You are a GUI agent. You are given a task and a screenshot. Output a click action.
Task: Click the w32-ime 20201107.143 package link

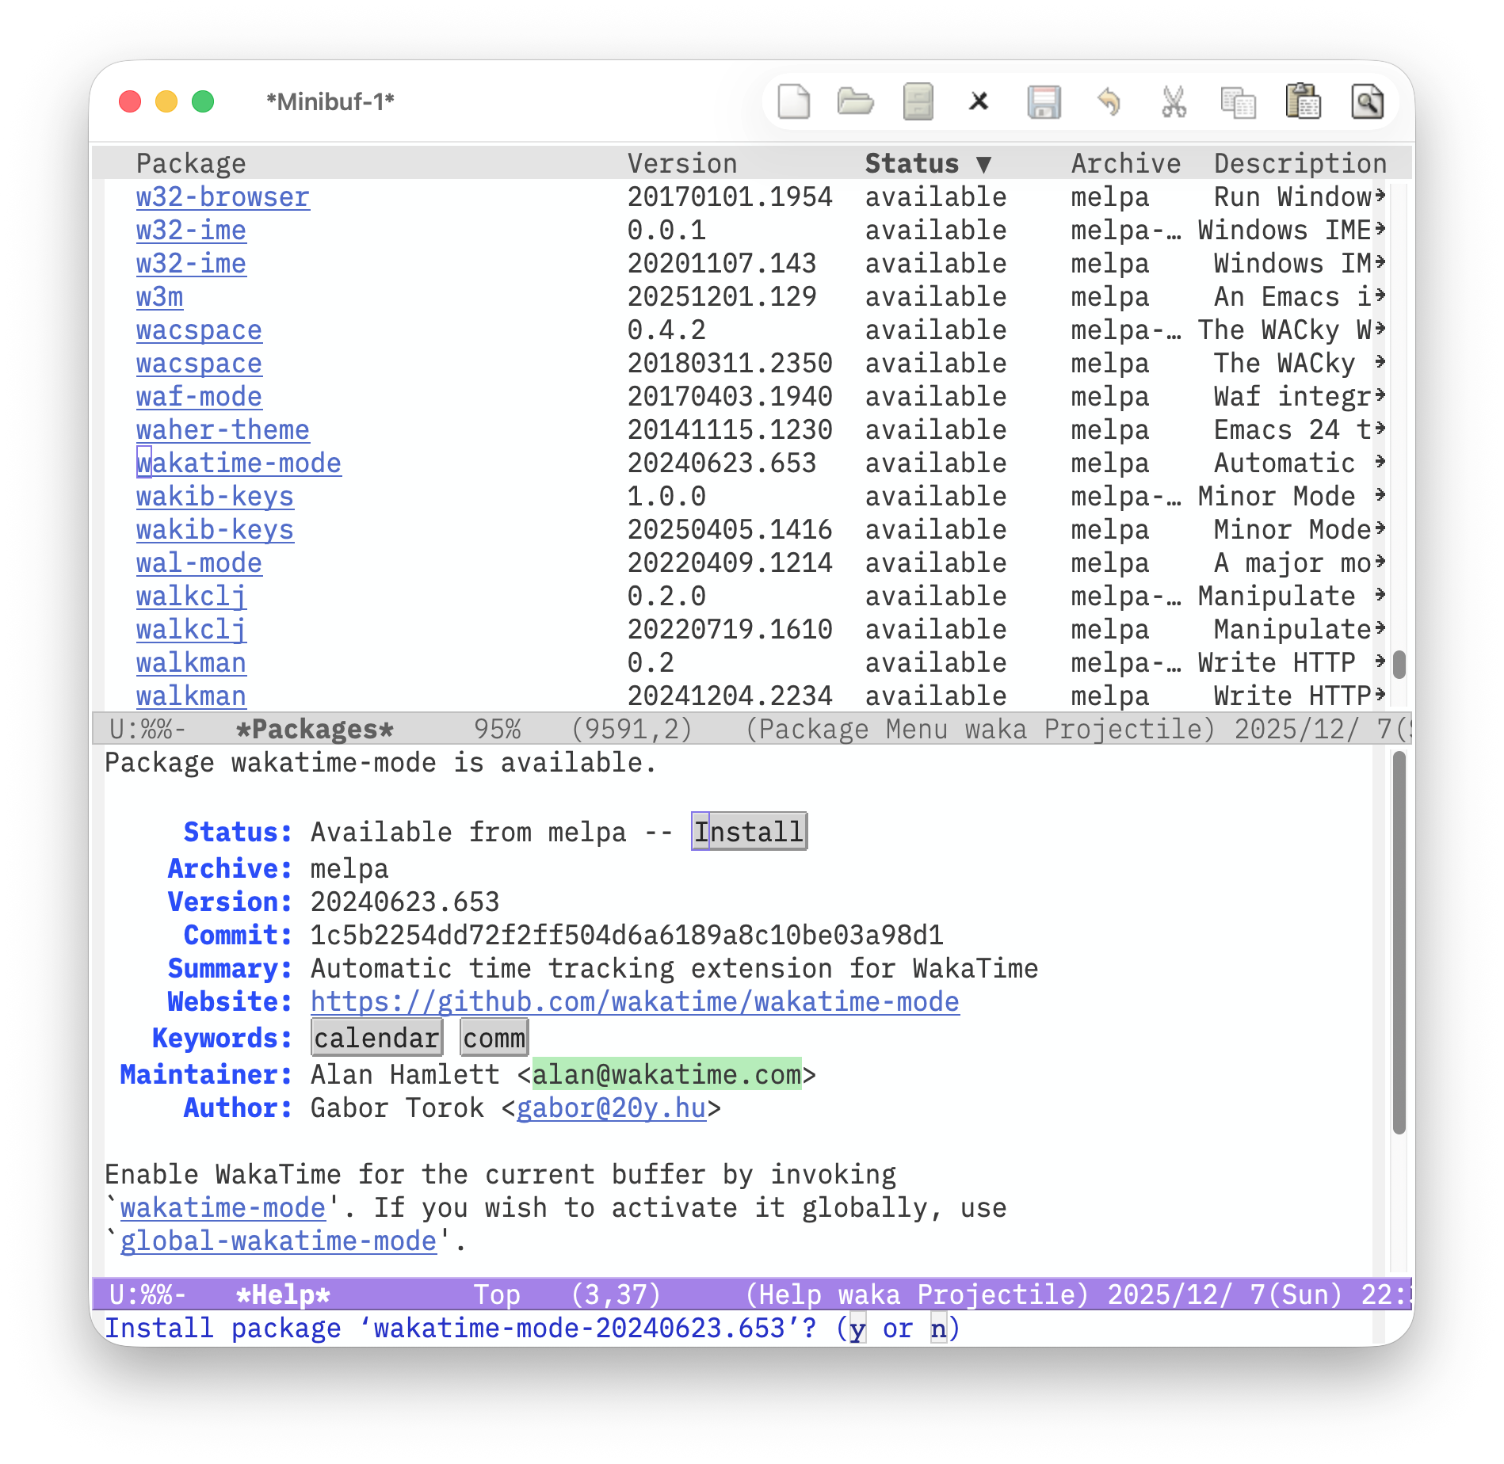pos(191,263)
